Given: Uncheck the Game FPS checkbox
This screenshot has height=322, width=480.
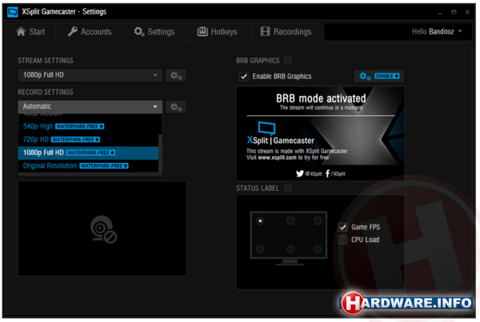Looking at the screenshot, I should (x=342, y=227).
